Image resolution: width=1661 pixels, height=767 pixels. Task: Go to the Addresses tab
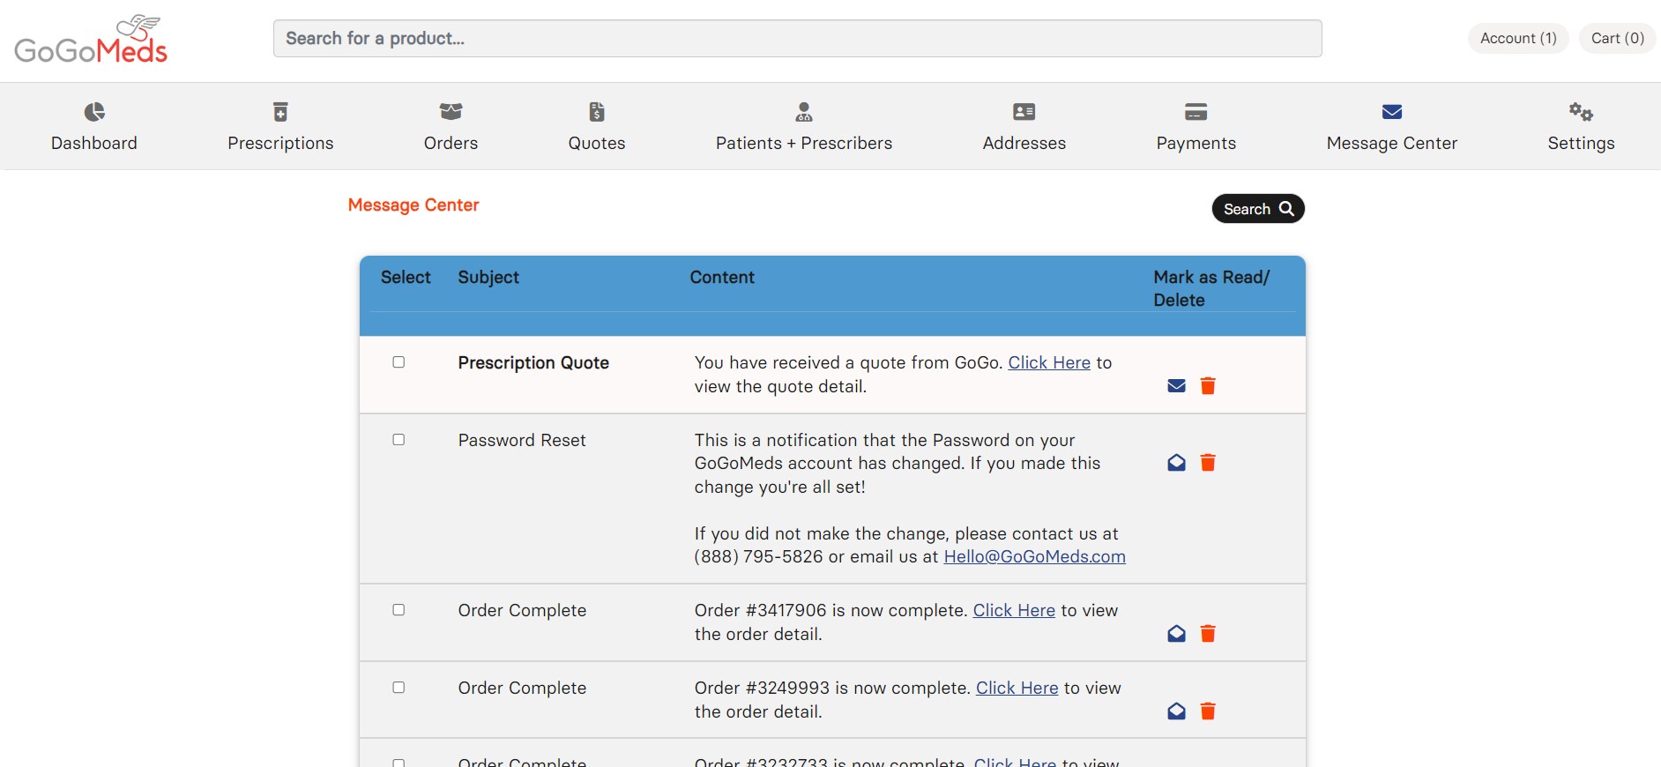click(1024, 143)
